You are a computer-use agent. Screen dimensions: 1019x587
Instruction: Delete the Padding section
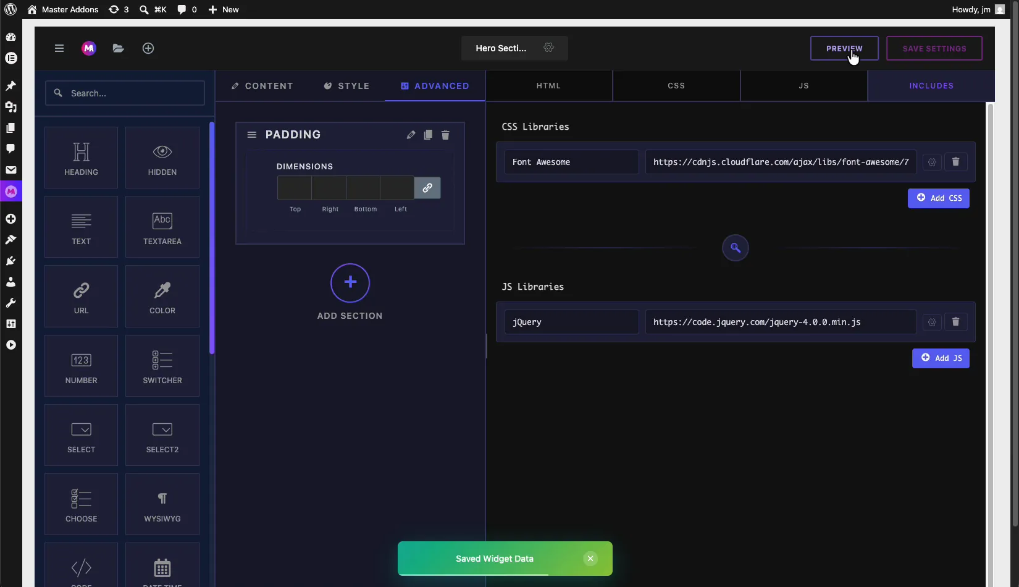445,135
